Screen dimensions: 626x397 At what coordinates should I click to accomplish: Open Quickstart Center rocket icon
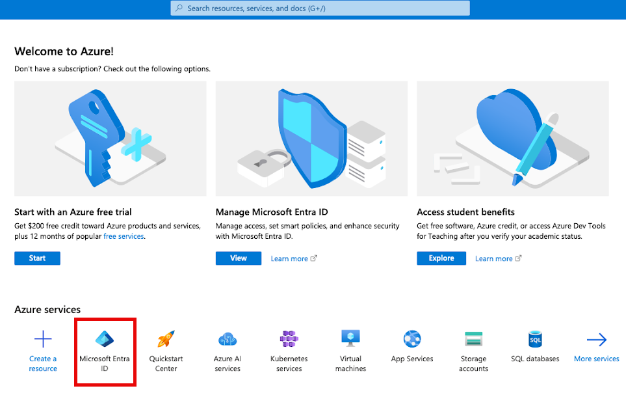(x=166, y=339)
